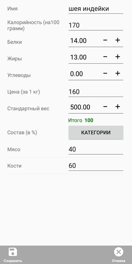The width and height of the screenshot is (132, 264).
Task: Tap the Углеводы value 0.00
Action: 76,74
